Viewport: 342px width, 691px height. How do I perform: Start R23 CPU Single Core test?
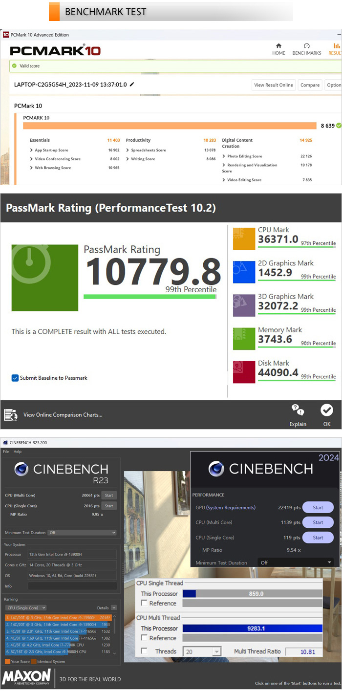(109, 506)
